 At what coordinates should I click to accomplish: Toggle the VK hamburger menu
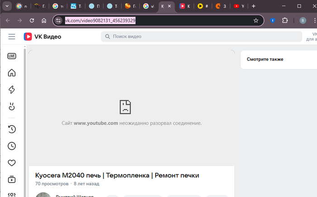(x=12, y=37)
